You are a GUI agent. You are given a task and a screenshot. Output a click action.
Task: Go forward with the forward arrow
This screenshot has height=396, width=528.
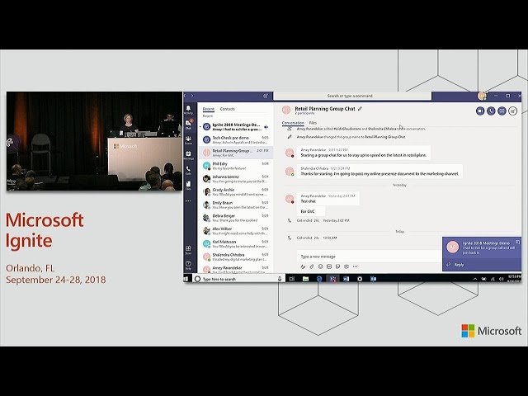[192, 96]
